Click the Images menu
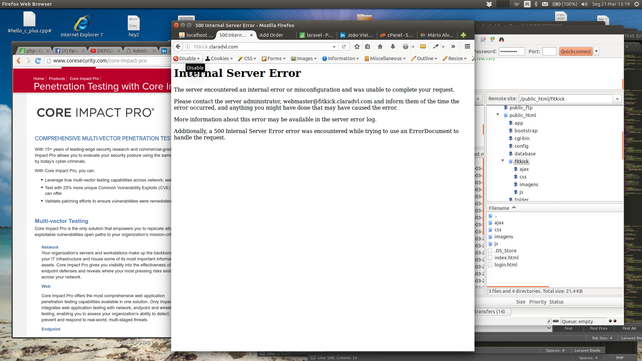Image resolution: width=642 pixels, height=361 pixels. 304,58
